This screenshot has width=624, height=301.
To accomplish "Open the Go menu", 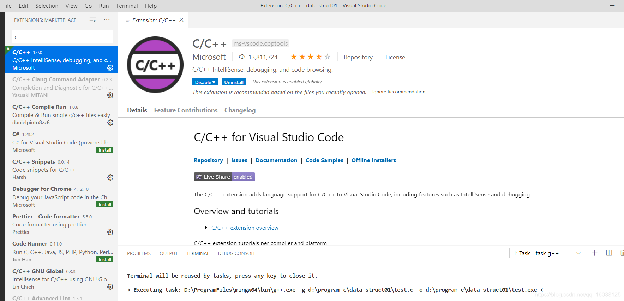I will (x=88, y=6).
